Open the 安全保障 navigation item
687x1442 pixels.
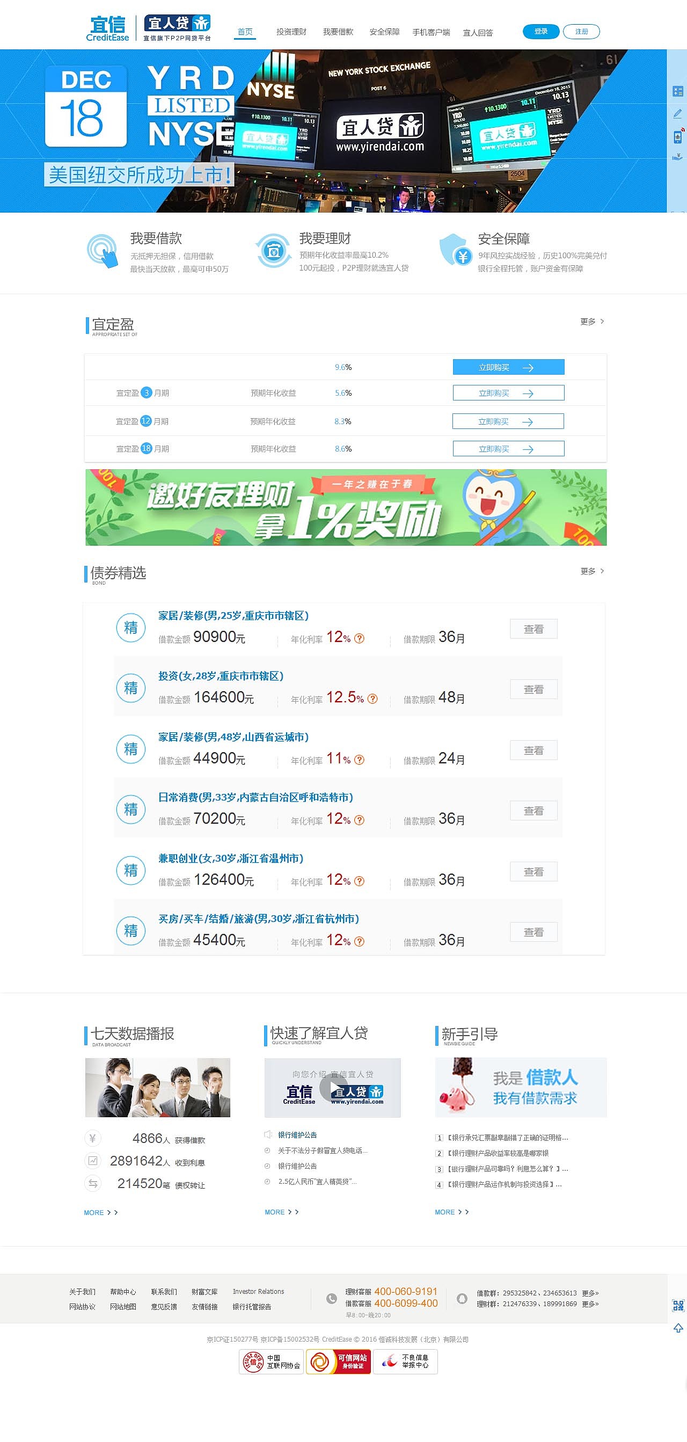(384, 32)
